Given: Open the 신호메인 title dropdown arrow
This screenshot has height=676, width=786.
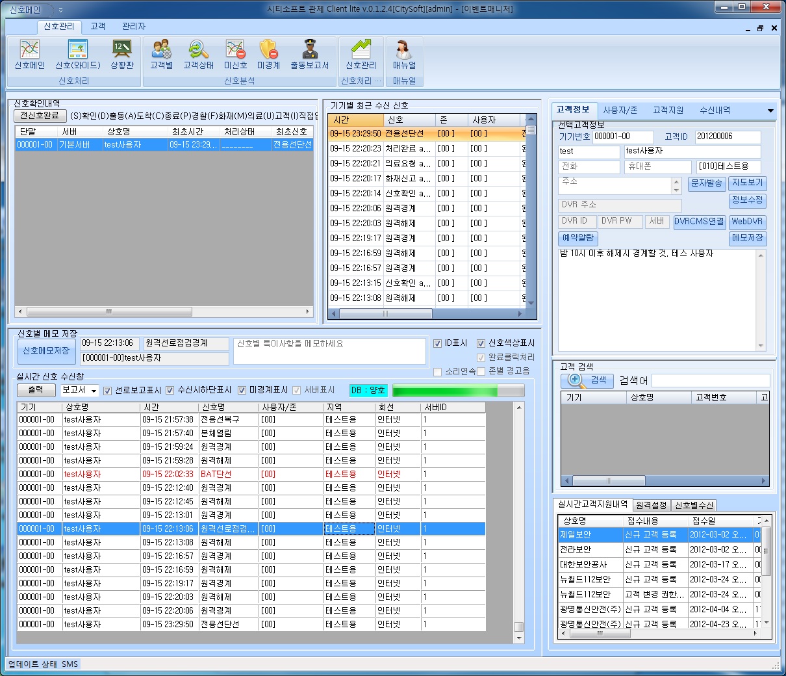Looking at the screenshot, I should click(x=60, y=10).
